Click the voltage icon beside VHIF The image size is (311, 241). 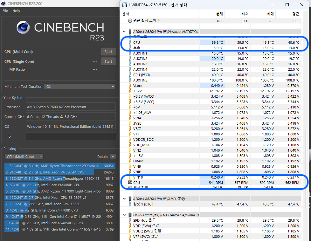coord(130,172)
